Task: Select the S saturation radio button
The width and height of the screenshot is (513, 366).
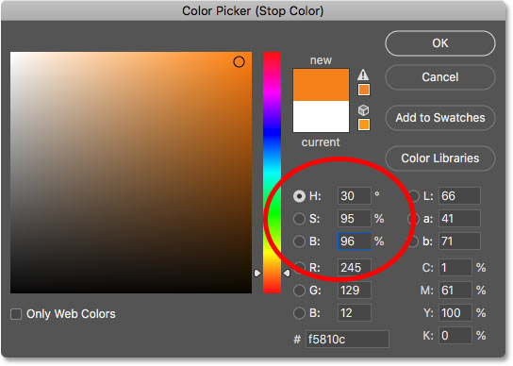Action: (299, 219)
